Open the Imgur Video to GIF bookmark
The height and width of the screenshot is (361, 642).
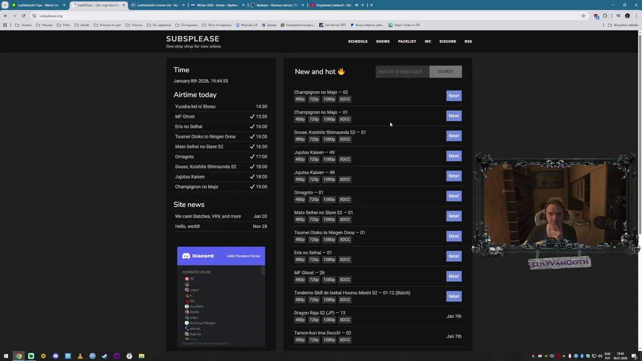404,25
